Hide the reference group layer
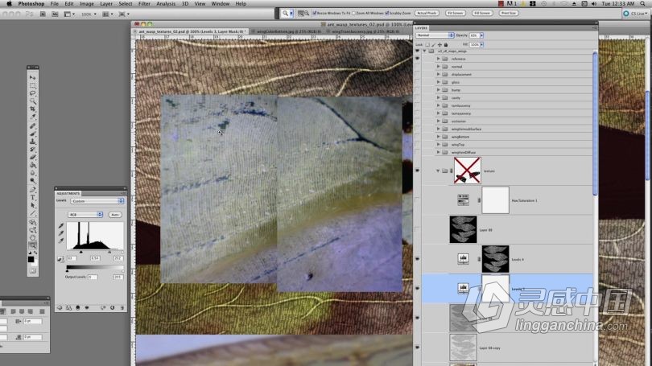Image resolution: width=652 pixels, height=366 pixels. pyautogui.click(x=418, y=59)
